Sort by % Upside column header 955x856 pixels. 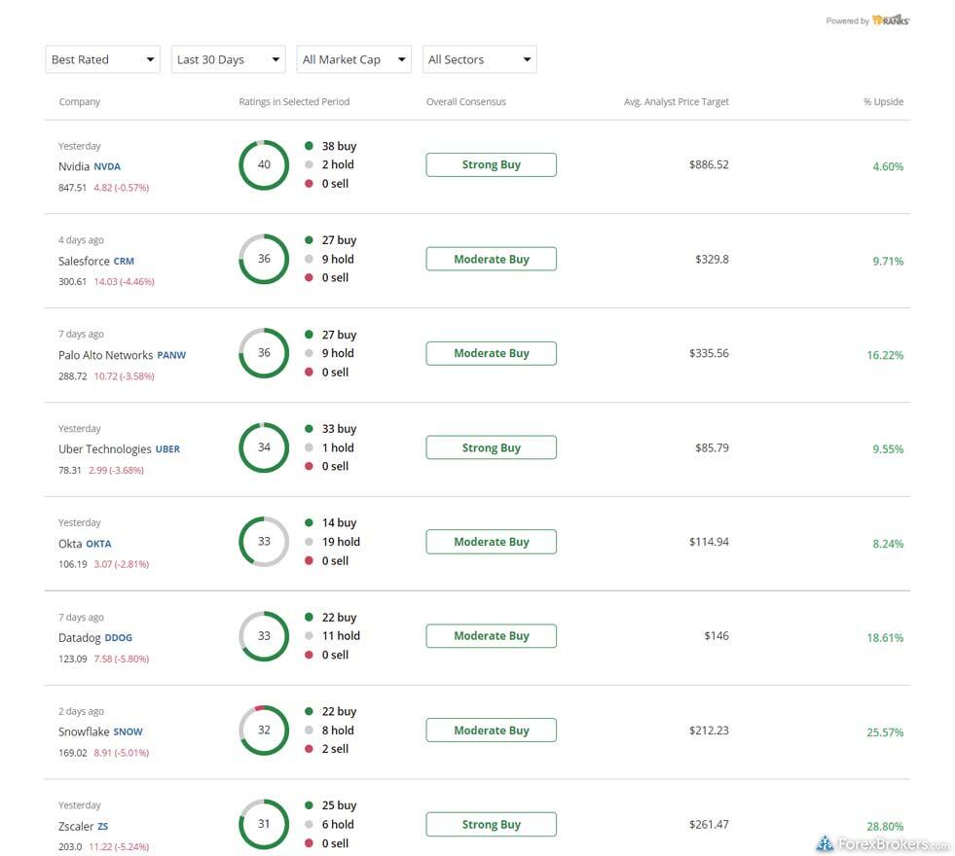[x=883, y=102]
